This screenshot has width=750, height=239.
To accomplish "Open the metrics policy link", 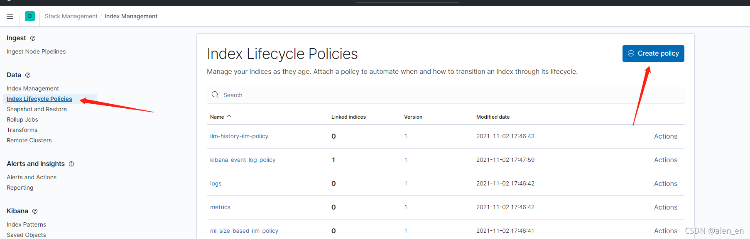I will [220, 207].
